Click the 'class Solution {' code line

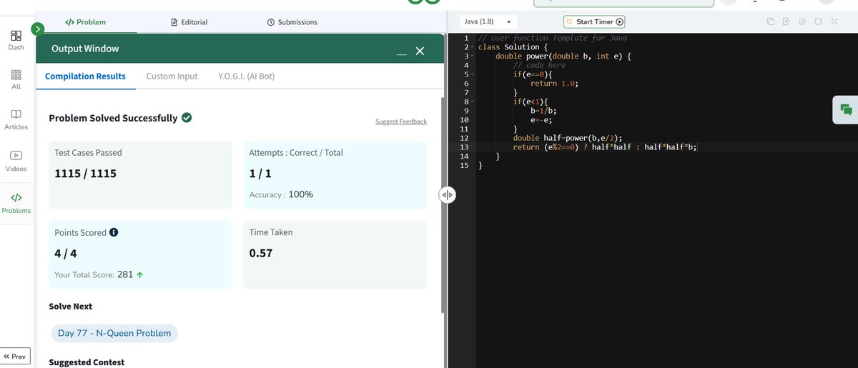(x=513, y=47)
